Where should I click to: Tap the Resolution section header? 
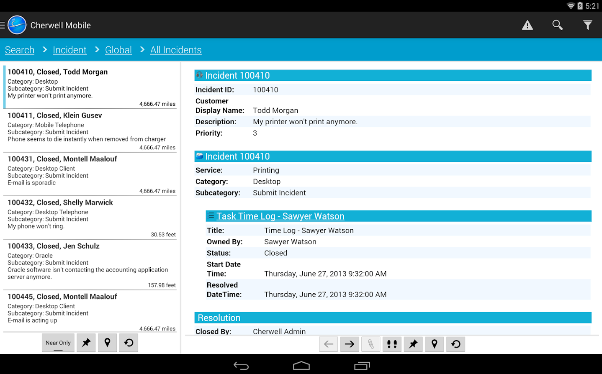pyautogui.click(x=393, y=318)
